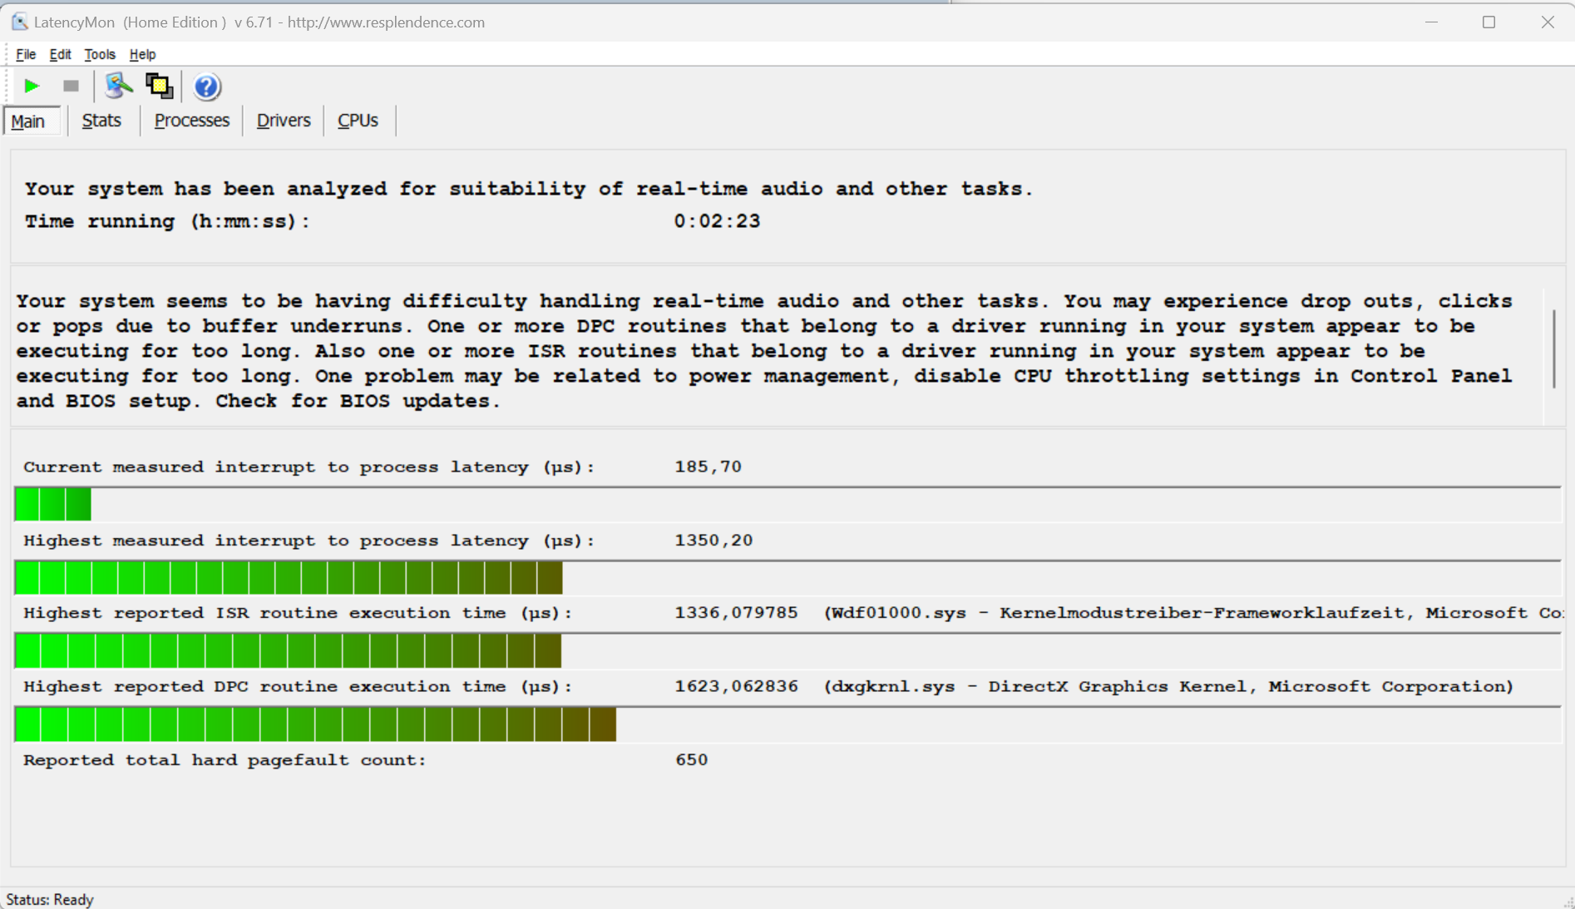Switch to the Processes tab
The width and height of the screenshot is (1575, 909).
pyautogui.click(x=191, y=121)
